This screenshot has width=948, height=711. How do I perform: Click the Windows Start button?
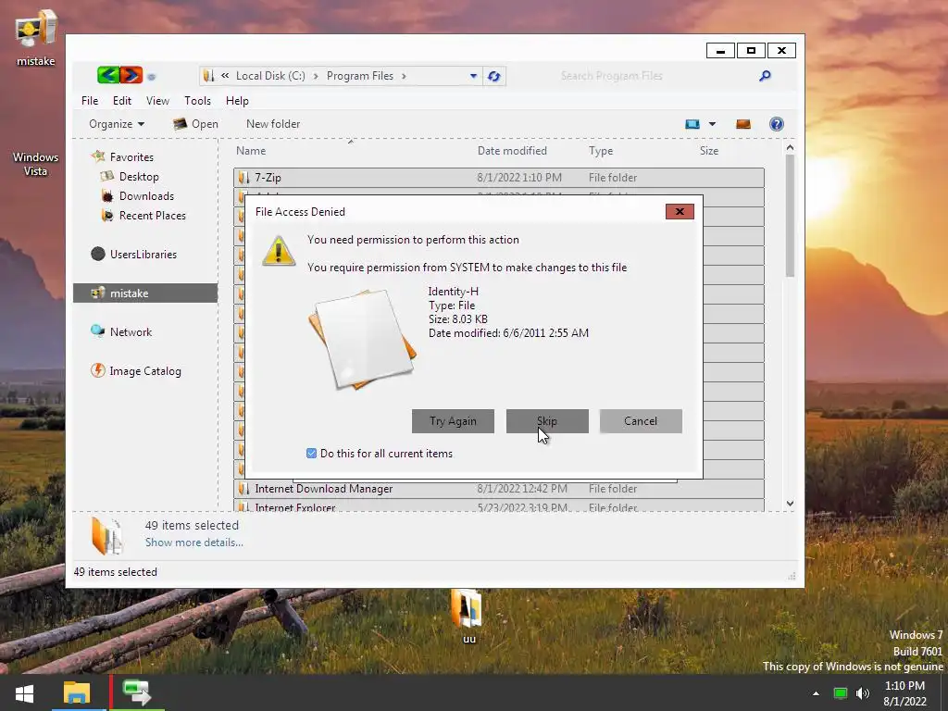click(24, 692)
